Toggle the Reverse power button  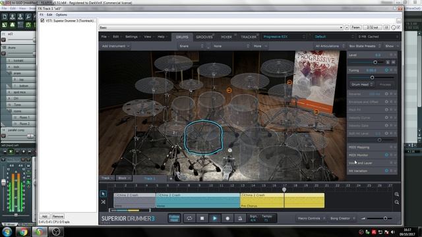(386, 93)
